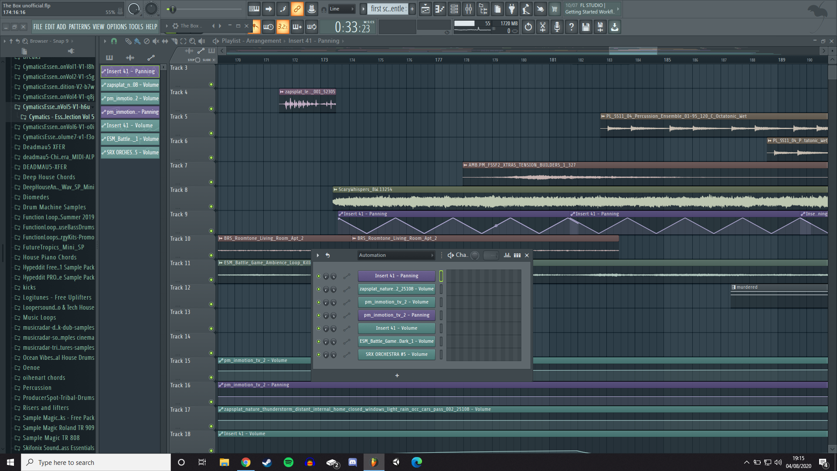This screenshot has width=837, height=471.
Task: Open the EDIT menu
Action: pos(50,27)
